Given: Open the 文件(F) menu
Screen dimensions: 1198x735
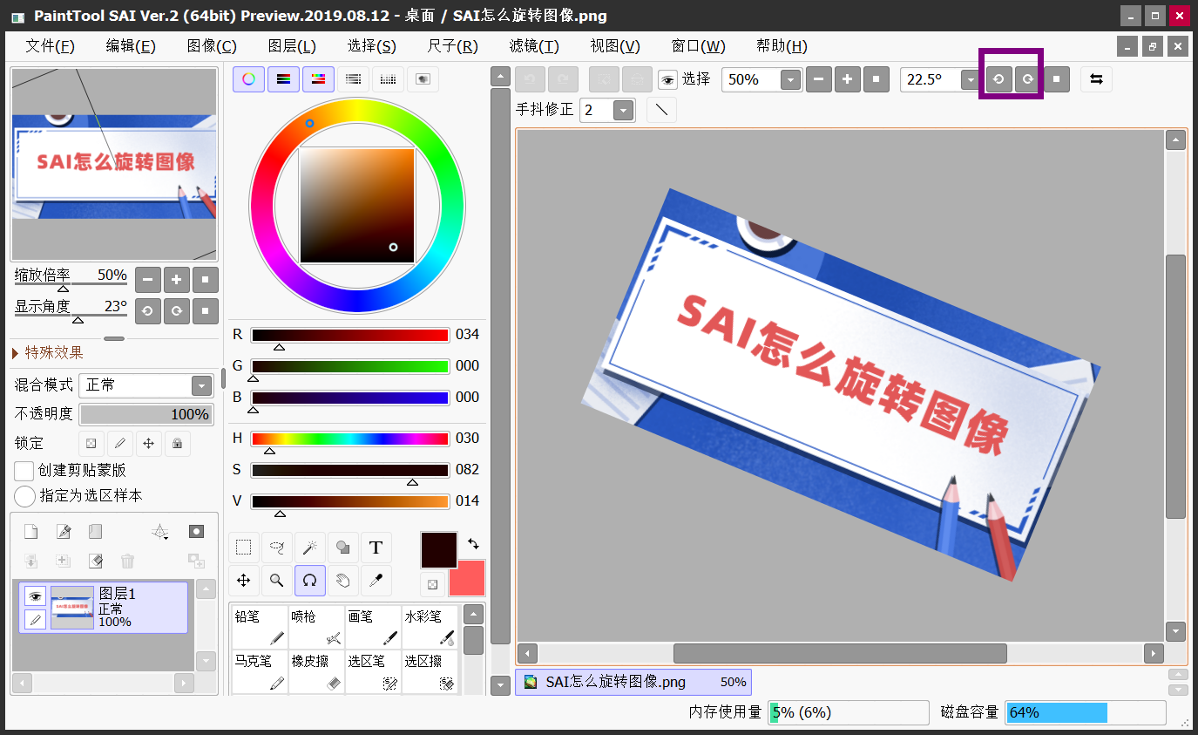Looking at the screenshot, I should pos(50,46).
